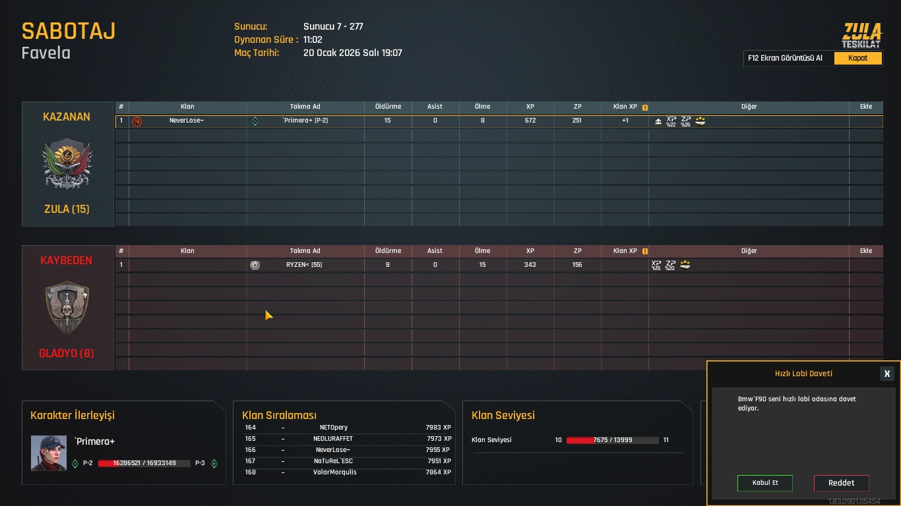
Task: Click the Öldürme column header in winners table
Action: 388,107
